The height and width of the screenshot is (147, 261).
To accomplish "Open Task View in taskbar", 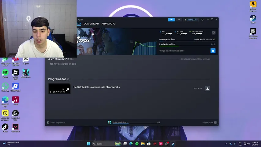I will point(125,144).
